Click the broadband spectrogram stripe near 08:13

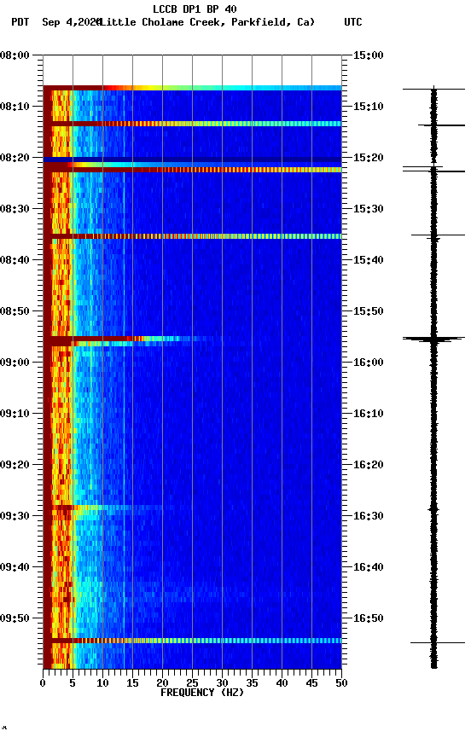pos(192,124)
